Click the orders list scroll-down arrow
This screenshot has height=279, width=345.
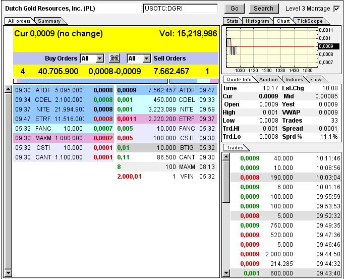[8, 273]
